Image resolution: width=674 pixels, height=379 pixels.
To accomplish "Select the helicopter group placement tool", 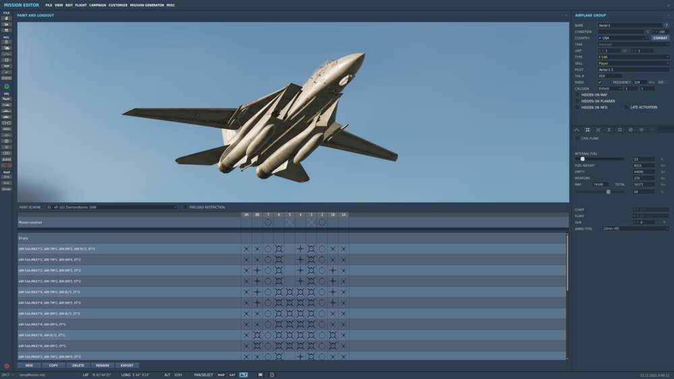I will [x=7, y=105].
